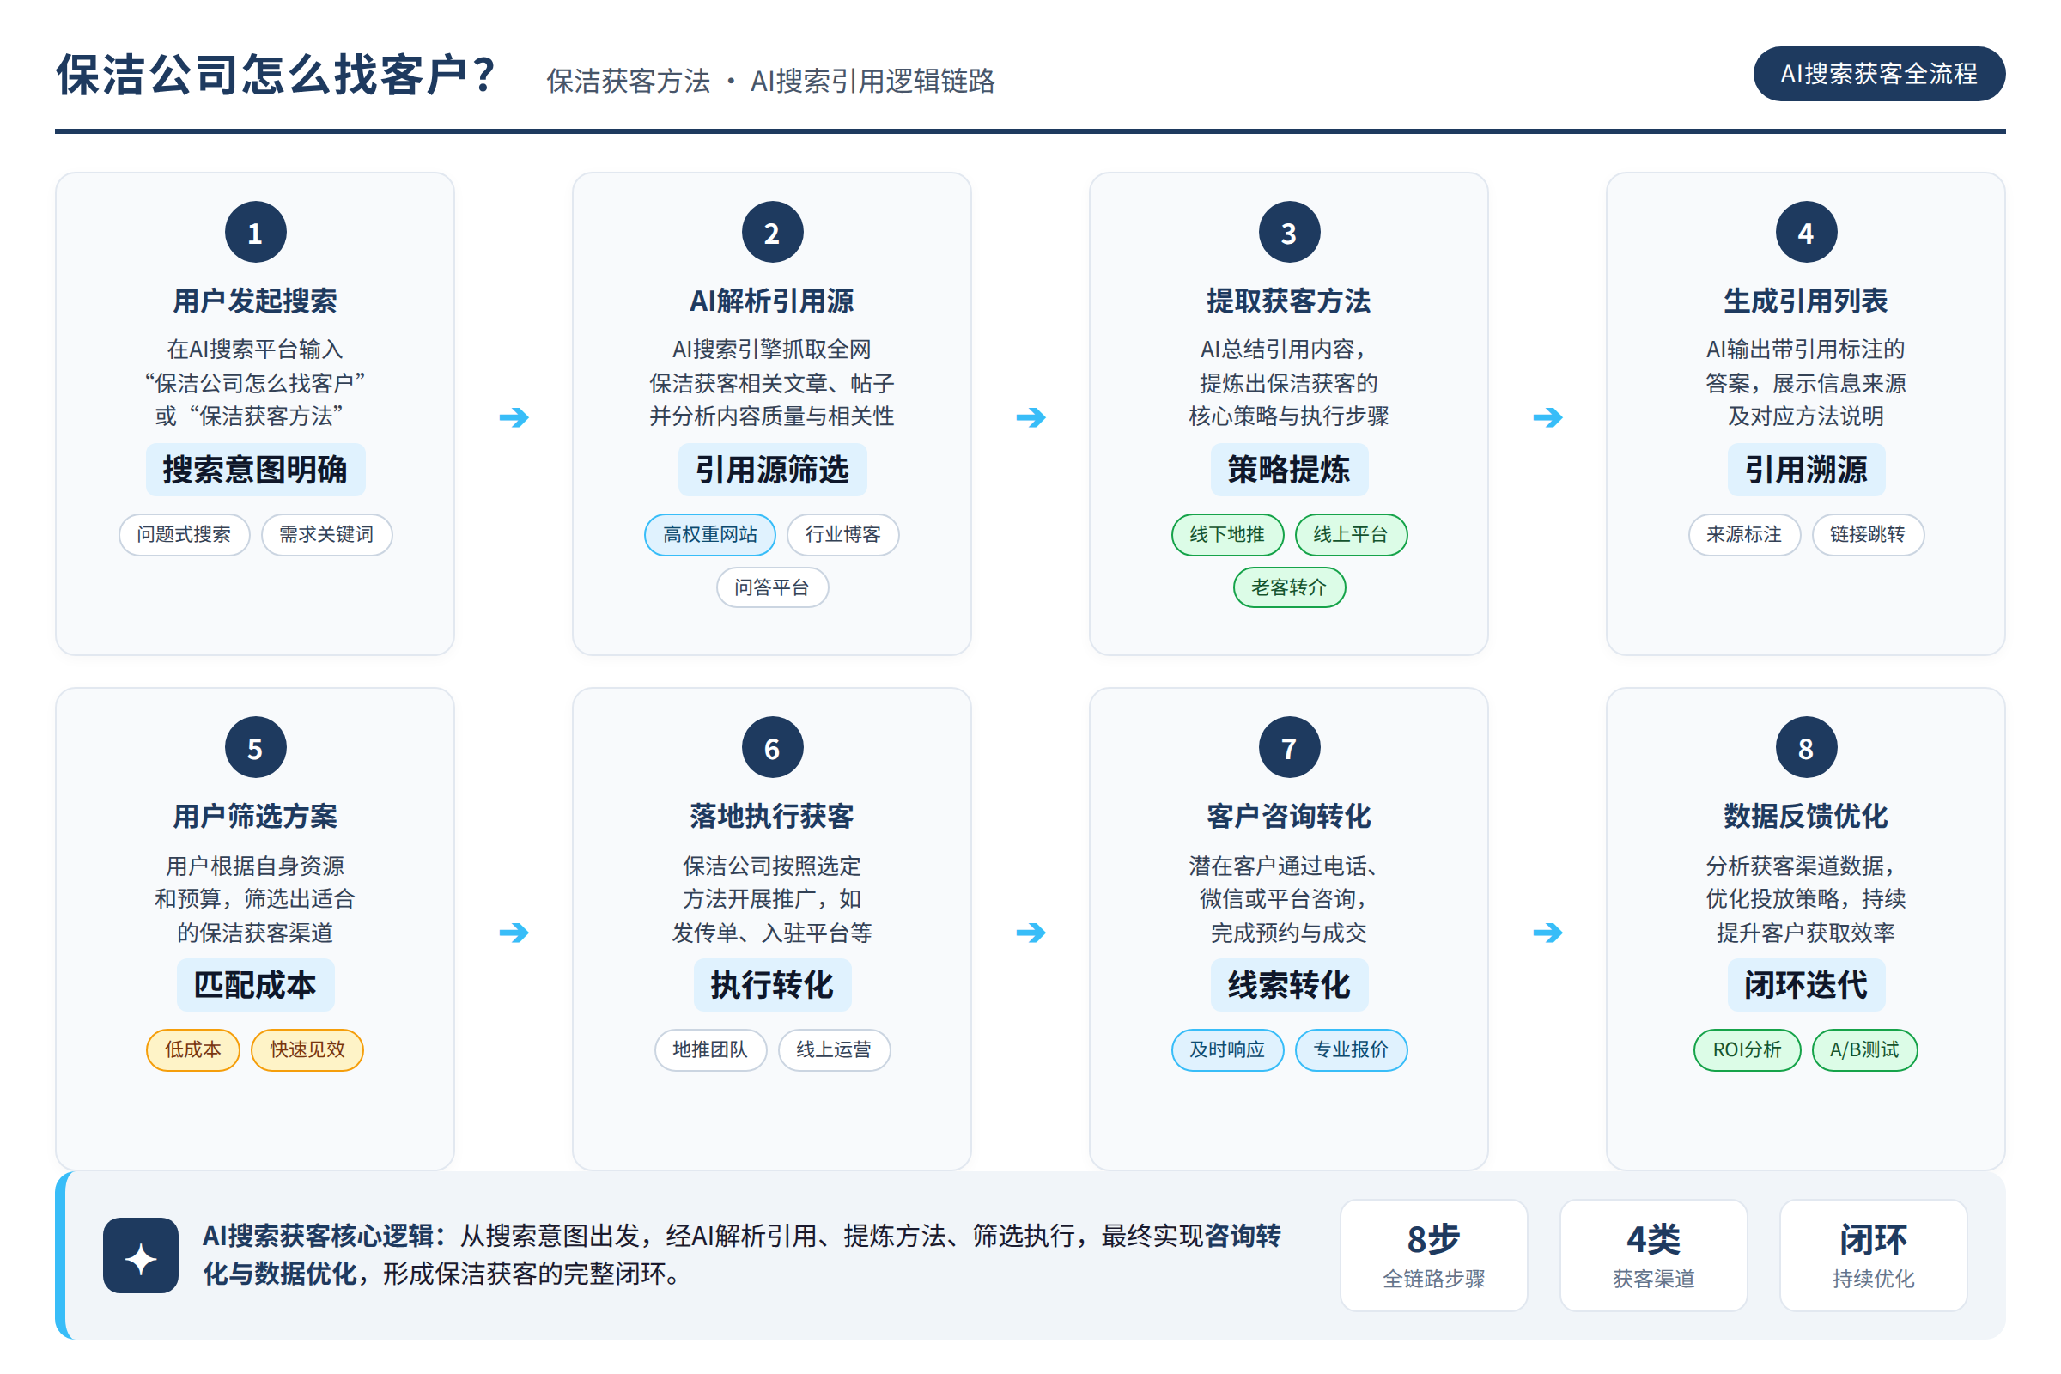Click the AI解析引用源 card title
This screenshot has height=1374, width=2061.
(772, 301)
